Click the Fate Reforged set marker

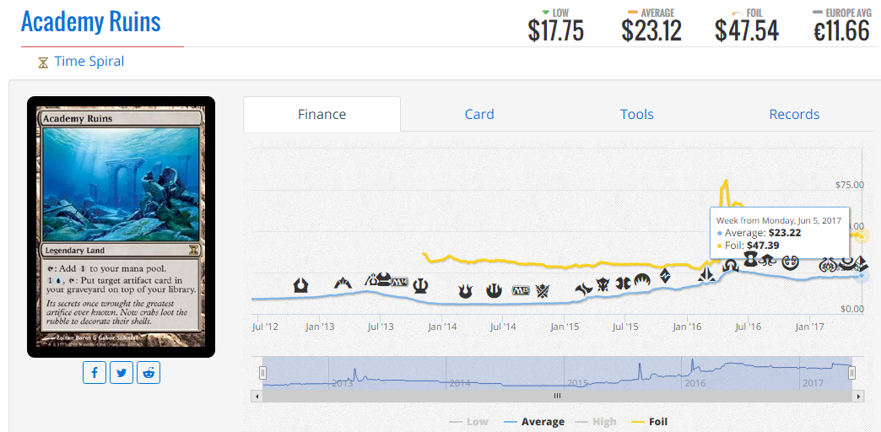pos(584,289)
